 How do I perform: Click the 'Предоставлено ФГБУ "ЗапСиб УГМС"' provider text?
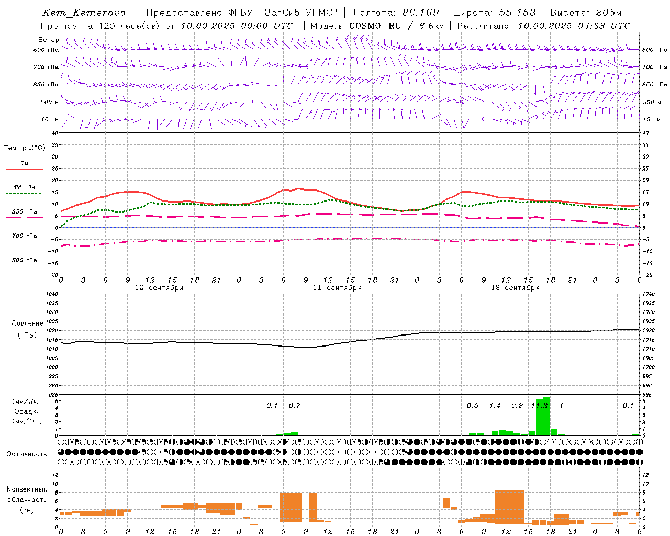241,13
